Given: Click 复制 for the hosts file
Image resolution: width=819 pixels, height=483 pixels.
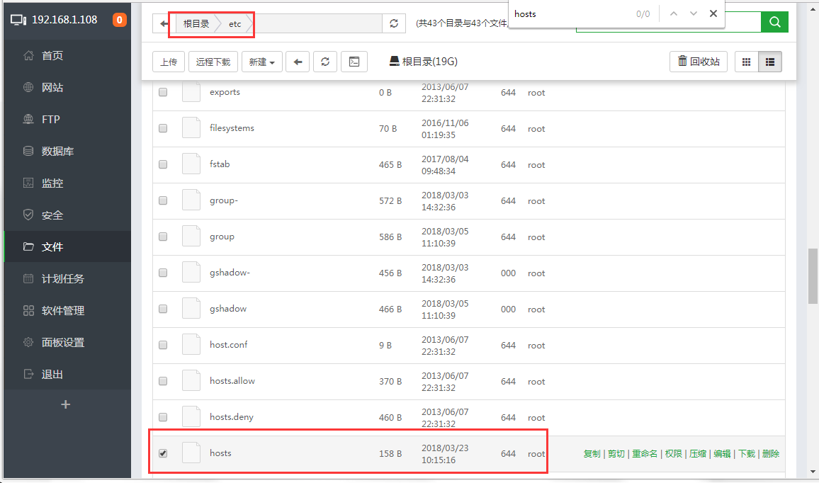Looking at the screenshot, I should pyautogui.click(x=592, y=454).
